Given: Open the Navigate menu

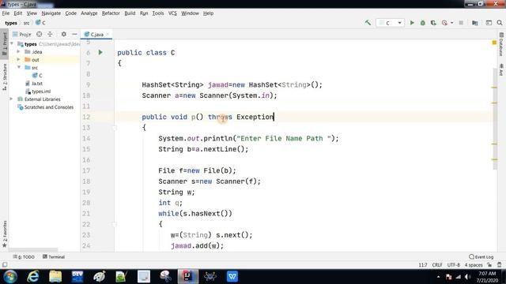Looking at the screenshot, I should pyautogui.click(x=51, y=13).
